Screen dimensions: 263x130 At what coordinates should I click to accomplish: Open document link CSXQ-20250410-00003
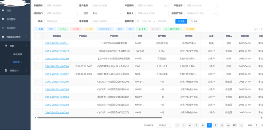(57, 105)
